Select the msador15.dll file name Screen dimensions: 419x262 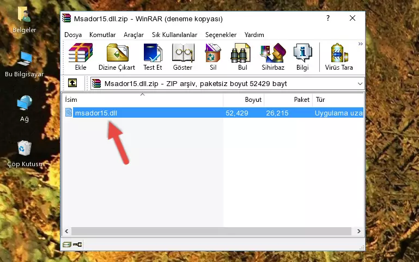tap(96, 113)
